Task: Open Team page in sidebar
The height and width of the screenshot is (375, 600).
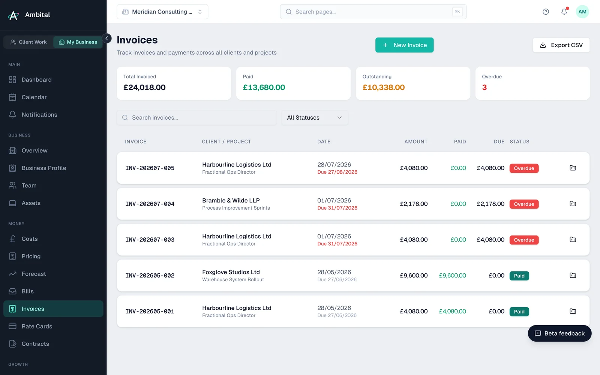Action: click(53, 186)
